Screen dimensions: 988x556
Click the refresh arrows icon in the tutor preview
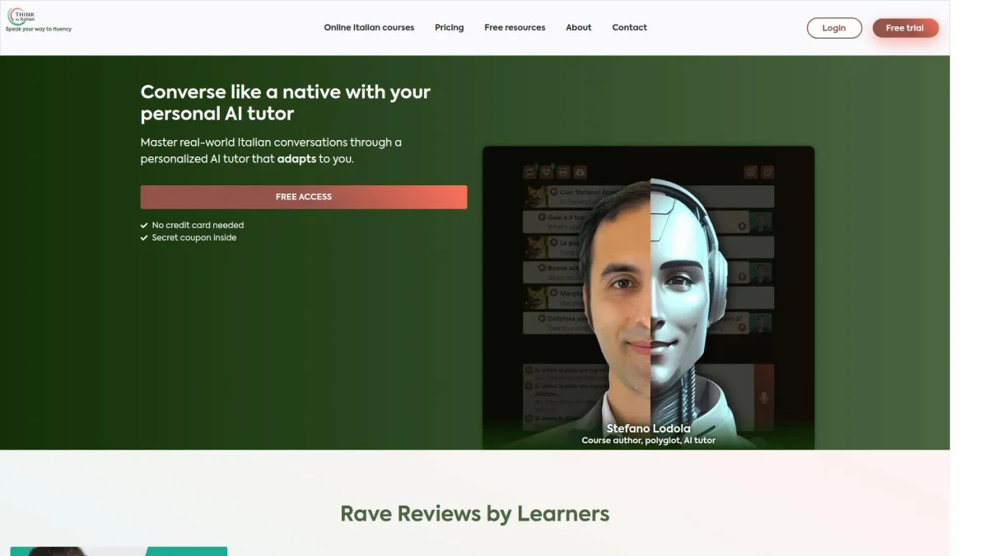[530, 172]
